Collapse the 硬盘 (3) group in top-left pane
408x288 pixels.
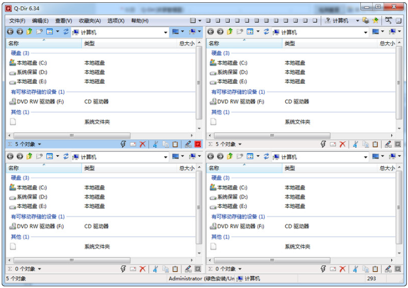pos(20,53)
